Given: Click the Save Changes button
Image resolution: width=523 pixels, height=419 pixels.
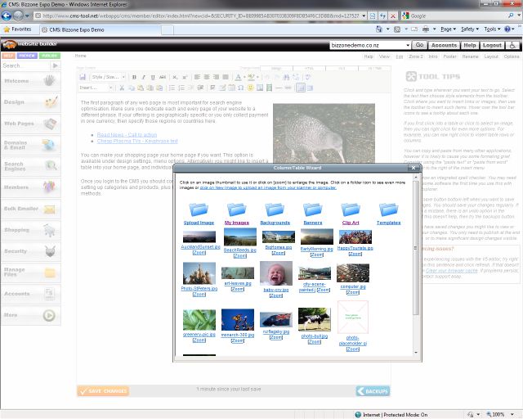Looking at the screenshot, I should pyautogui.click(x=103, y=391).
